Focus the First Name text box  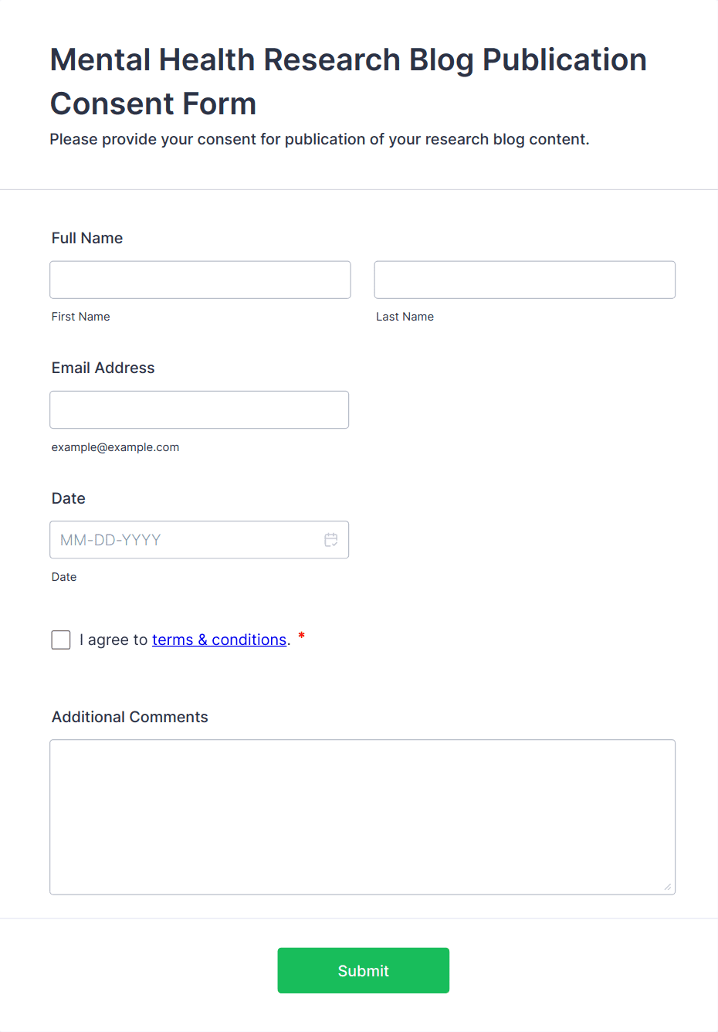coord(200,280)
